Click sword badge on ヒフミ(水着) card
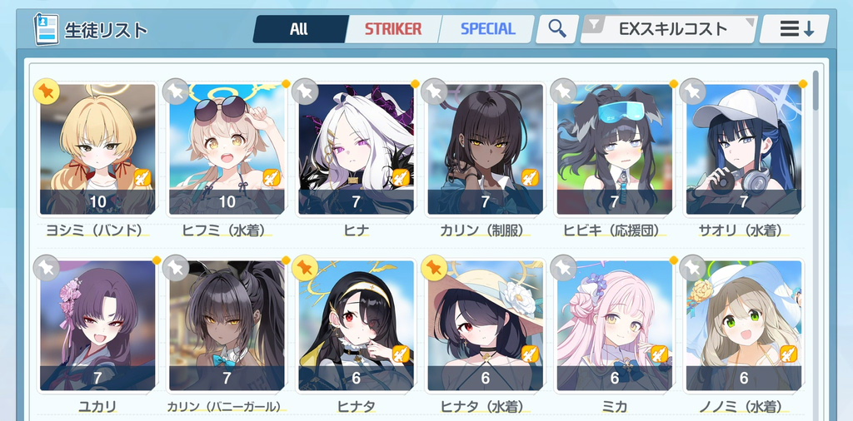 pos(272,177)
